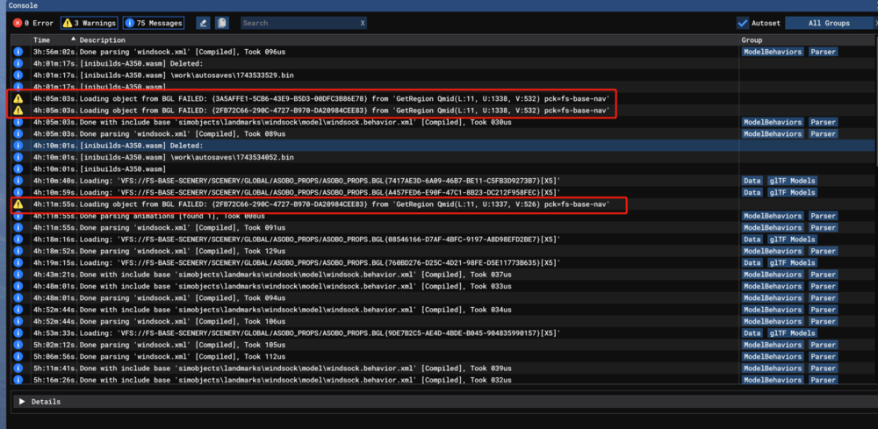Viewport: 878px width, 429px height.
Task: Expand the Details section
Action: click(x=22, y=402)
